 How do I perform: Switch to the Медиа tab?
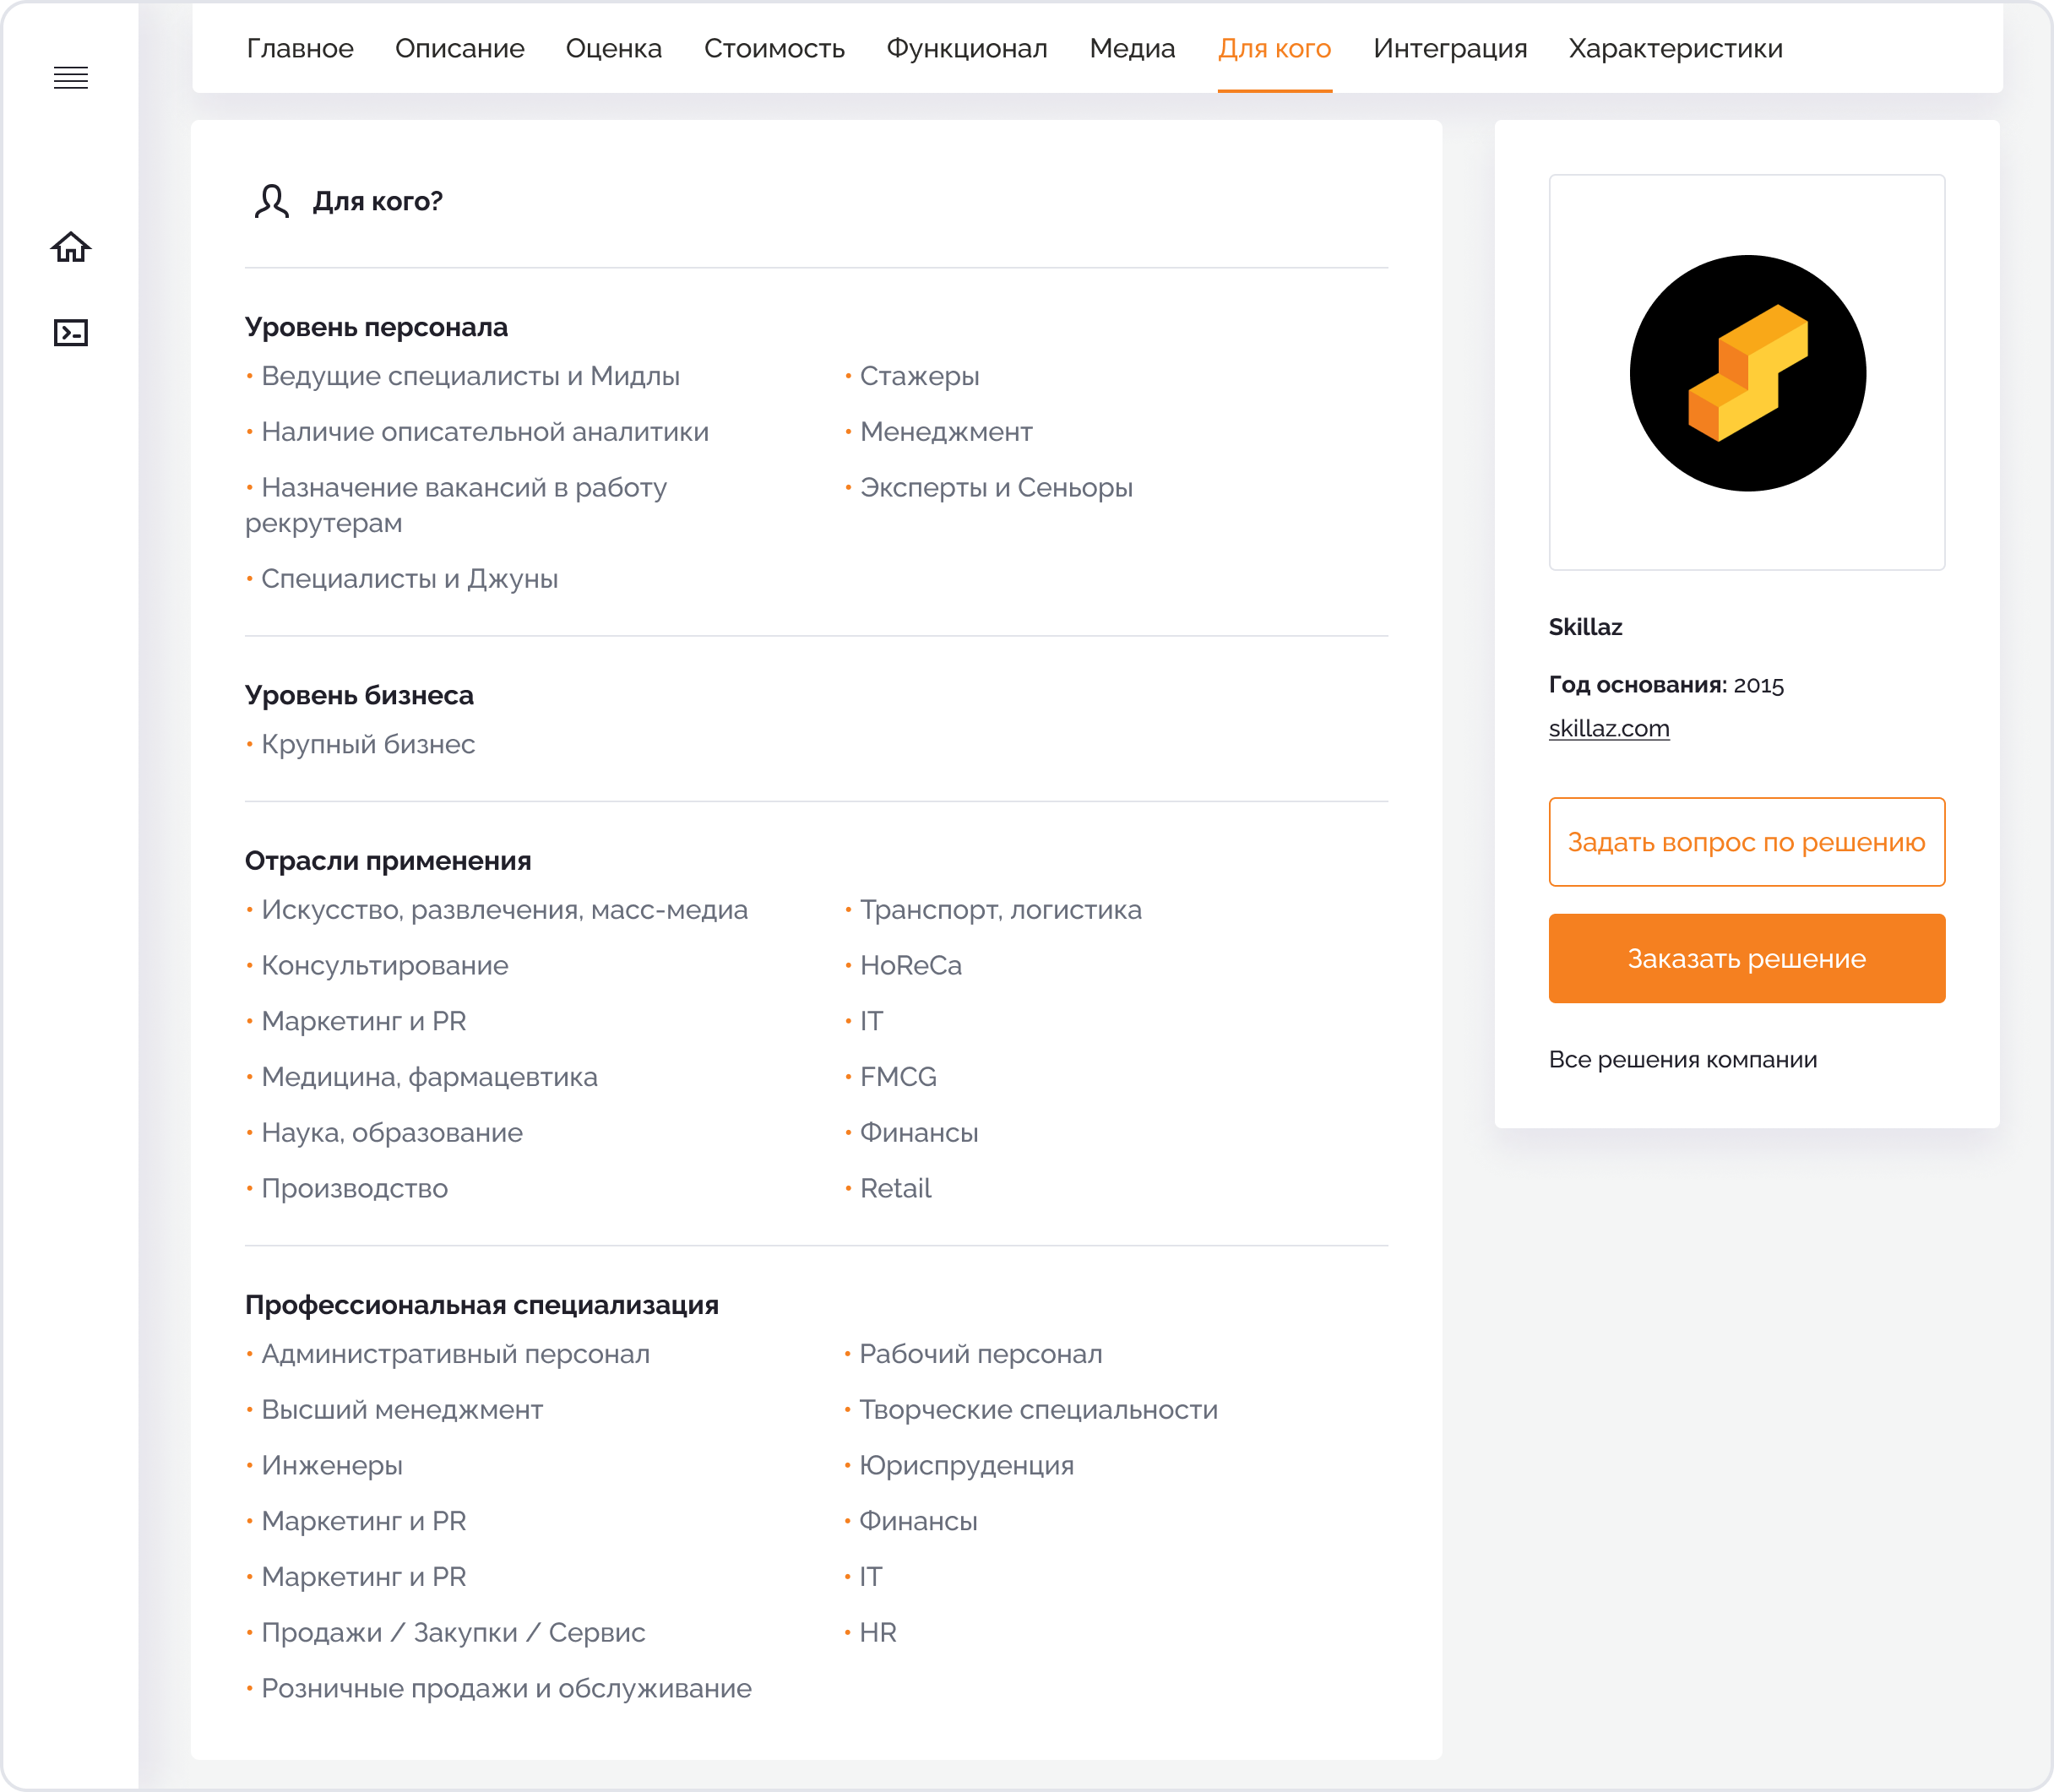pos(1132,48)
